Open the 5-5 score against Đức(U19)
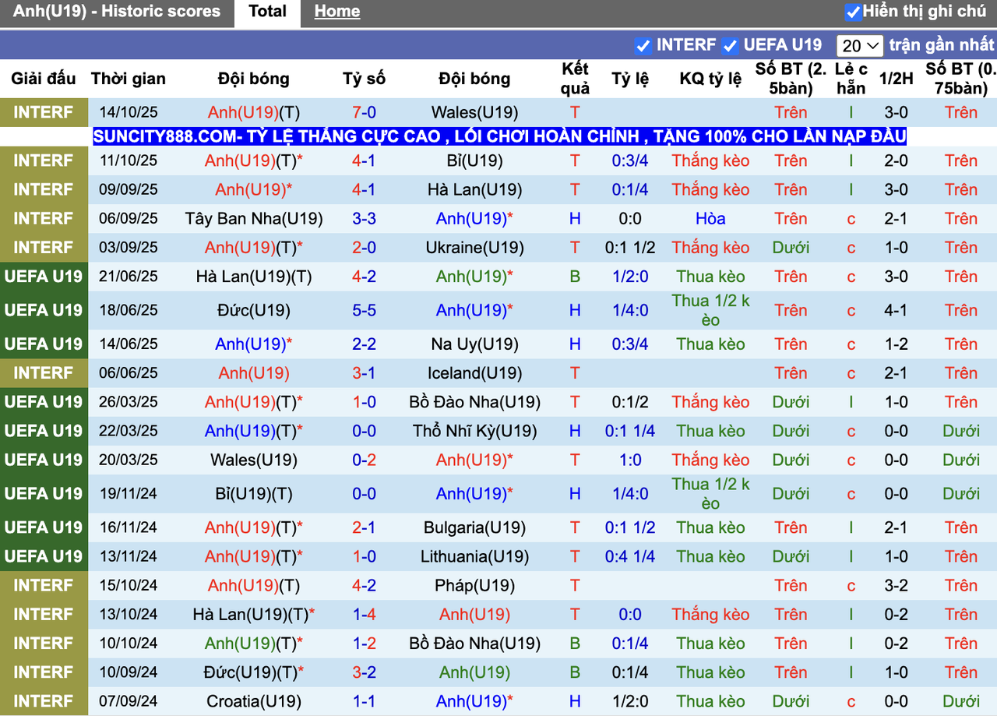 coord(364,311)
